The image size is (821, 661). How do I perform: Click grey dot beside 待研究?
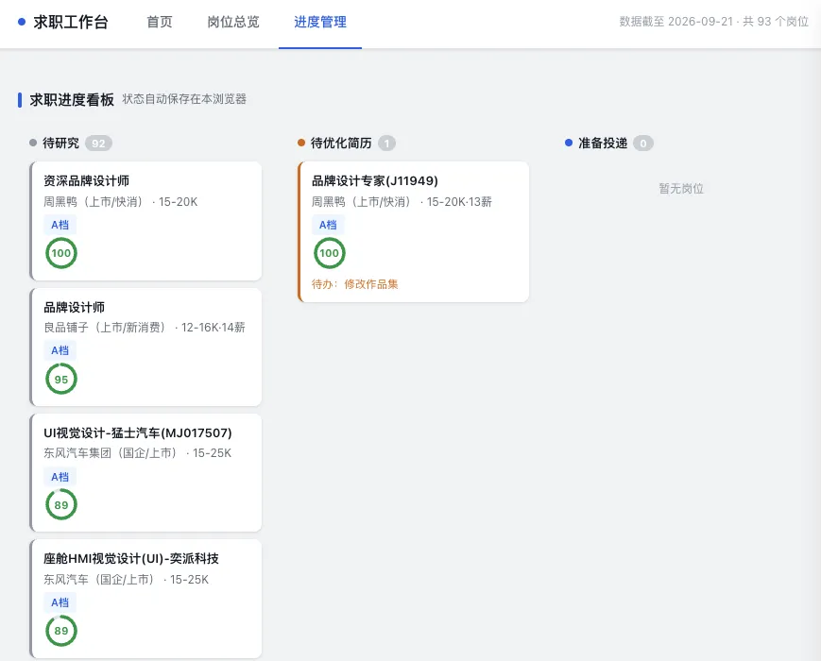[33, 143]
